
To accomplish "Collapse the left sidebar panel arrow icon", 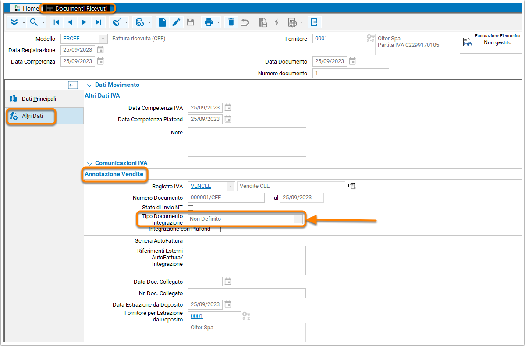I will click(73, 85).
